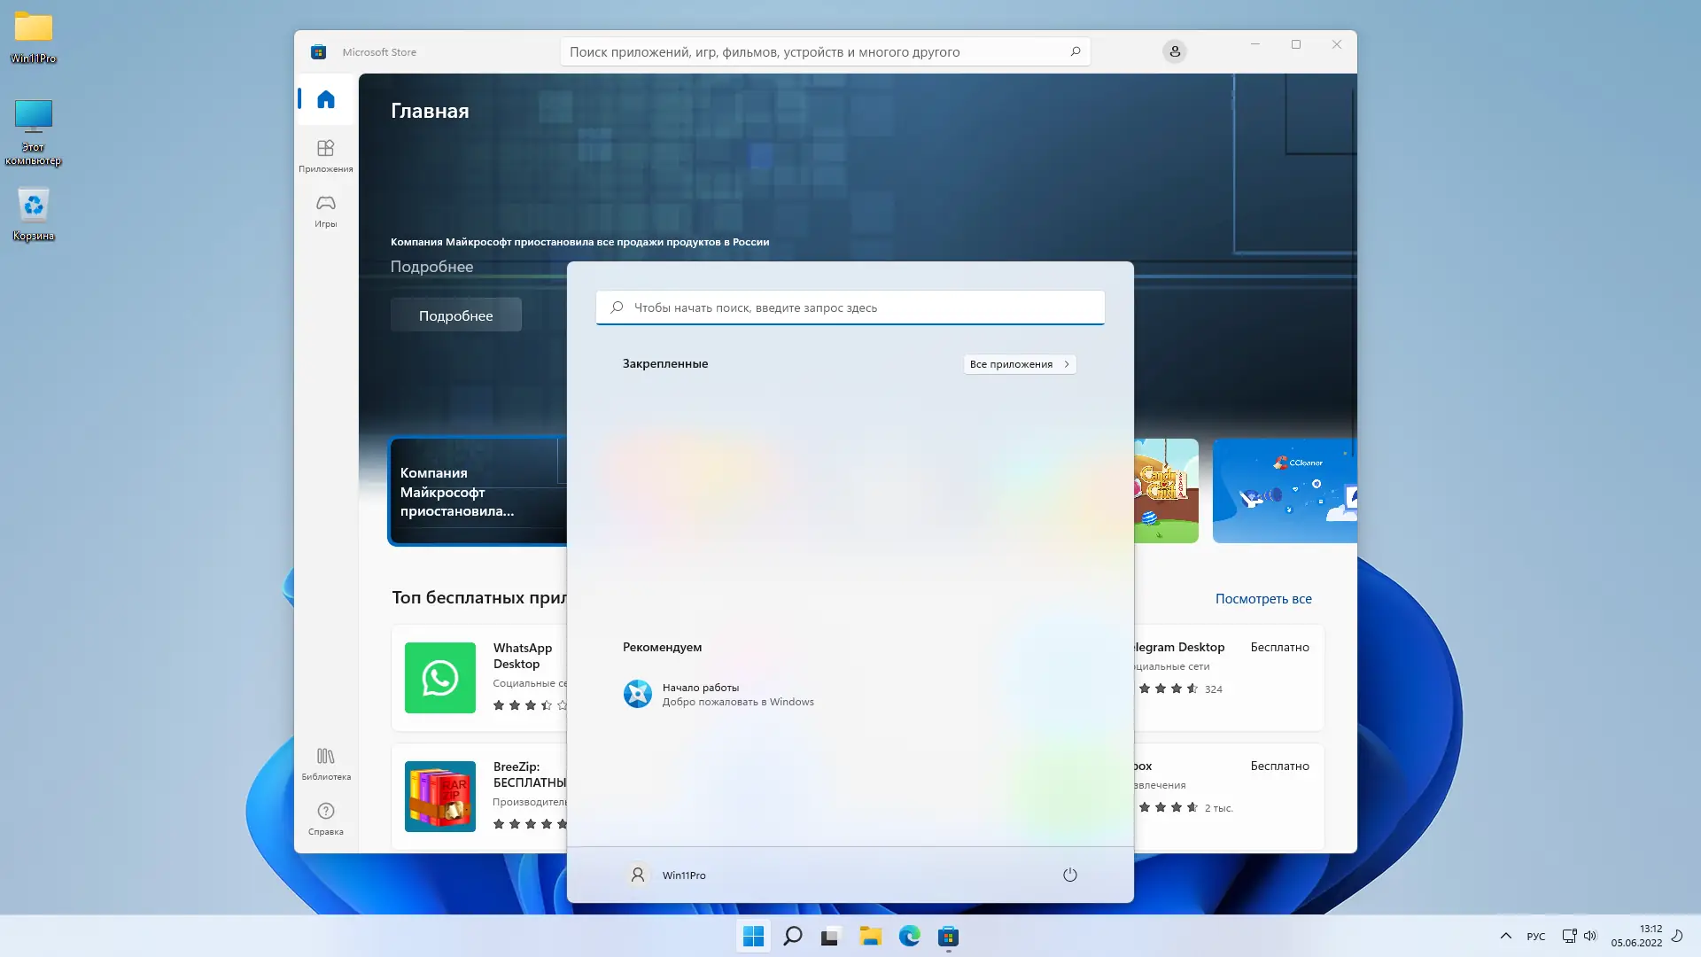The width and height of the screenshot is (1701, 957).
Task: Click the user profile icon in the Store header
Action: [x=1175, y=51]
